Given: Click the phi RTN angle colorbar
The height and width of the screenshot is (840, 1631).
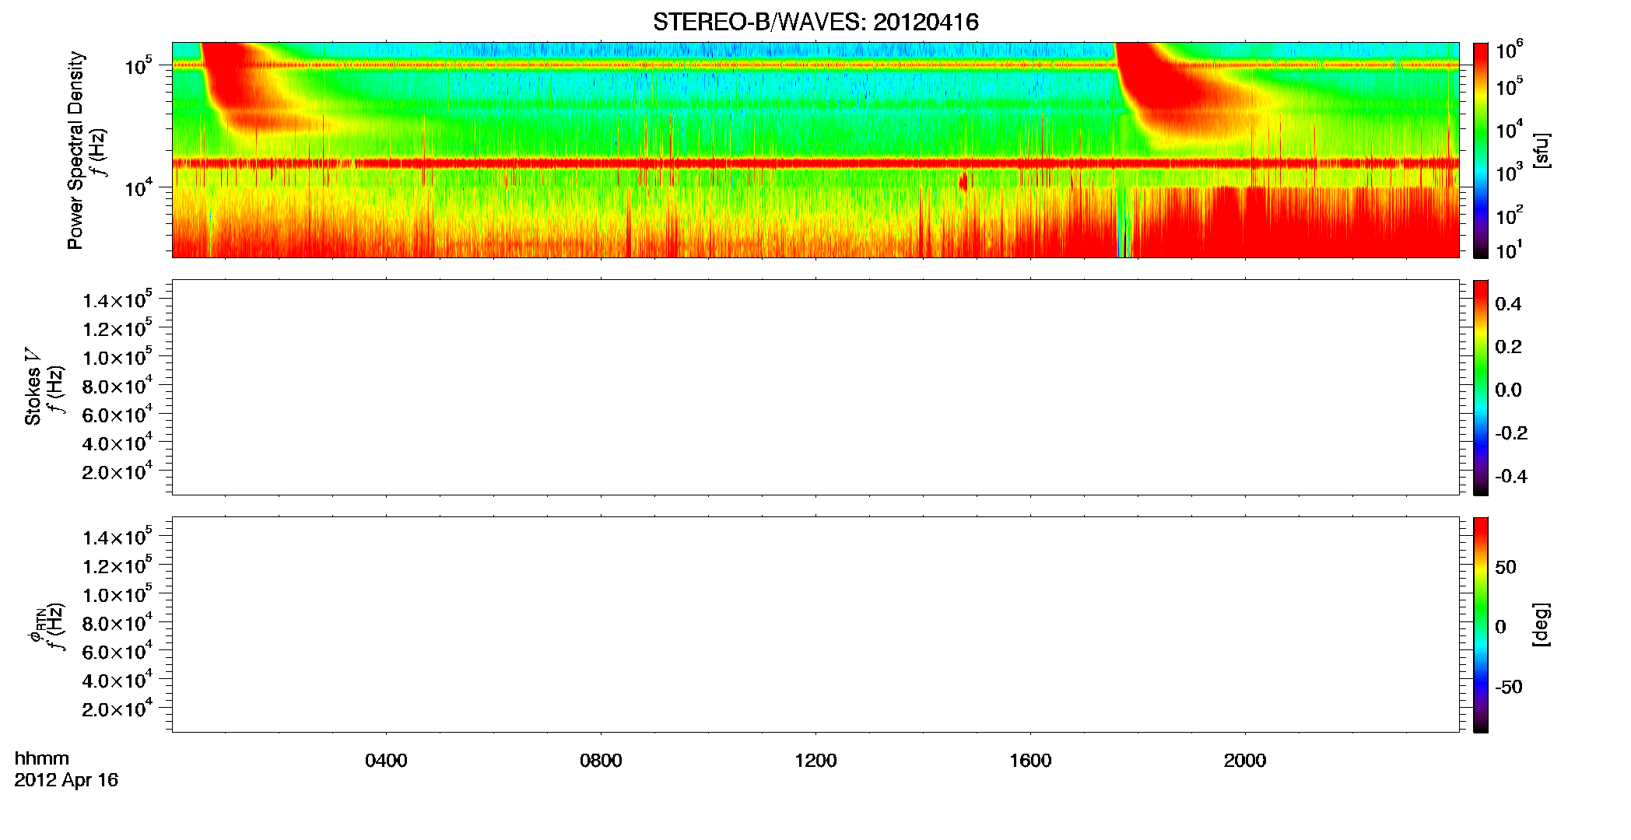Looking at the screenshot, I should [x=1481, y=625].
